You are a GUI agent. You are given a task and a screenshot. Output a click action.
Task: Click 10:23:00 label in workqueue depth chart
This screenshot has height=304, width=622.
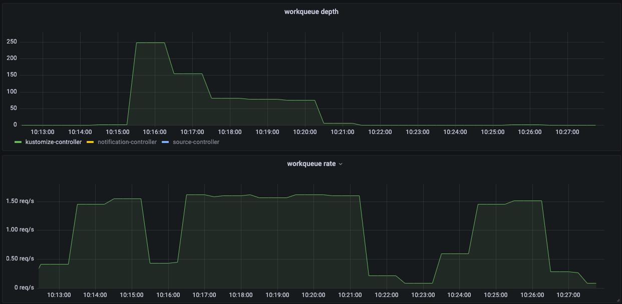[417, 132]
